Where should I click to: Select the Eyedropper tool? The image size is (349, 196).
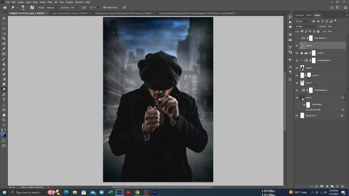(4, 49)
